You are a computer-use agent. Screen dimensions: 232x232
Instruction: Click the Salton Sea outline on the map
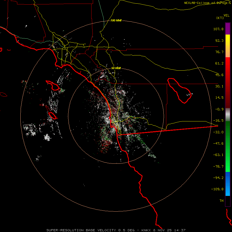[179, 90]
